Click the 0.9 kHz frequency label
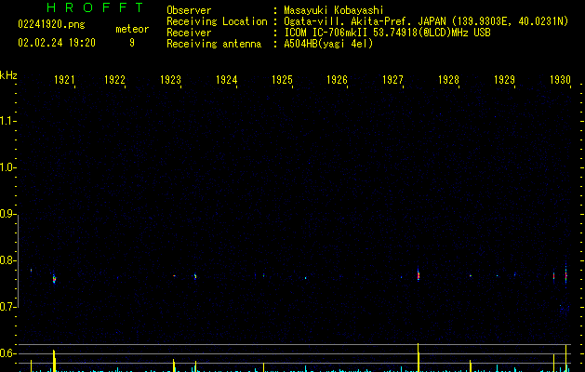 point(7,214)
